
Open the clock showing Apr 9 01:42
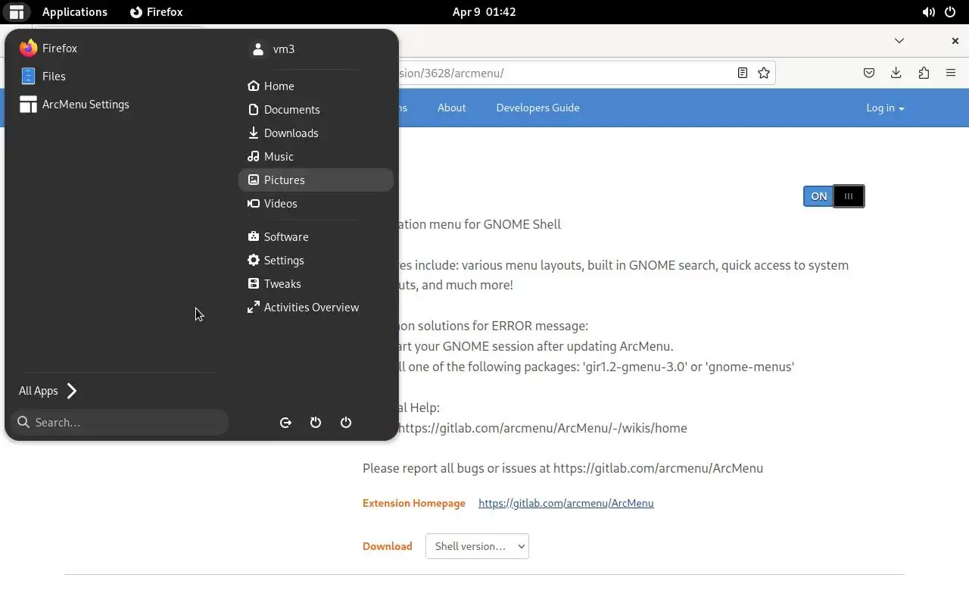[484, 12]
